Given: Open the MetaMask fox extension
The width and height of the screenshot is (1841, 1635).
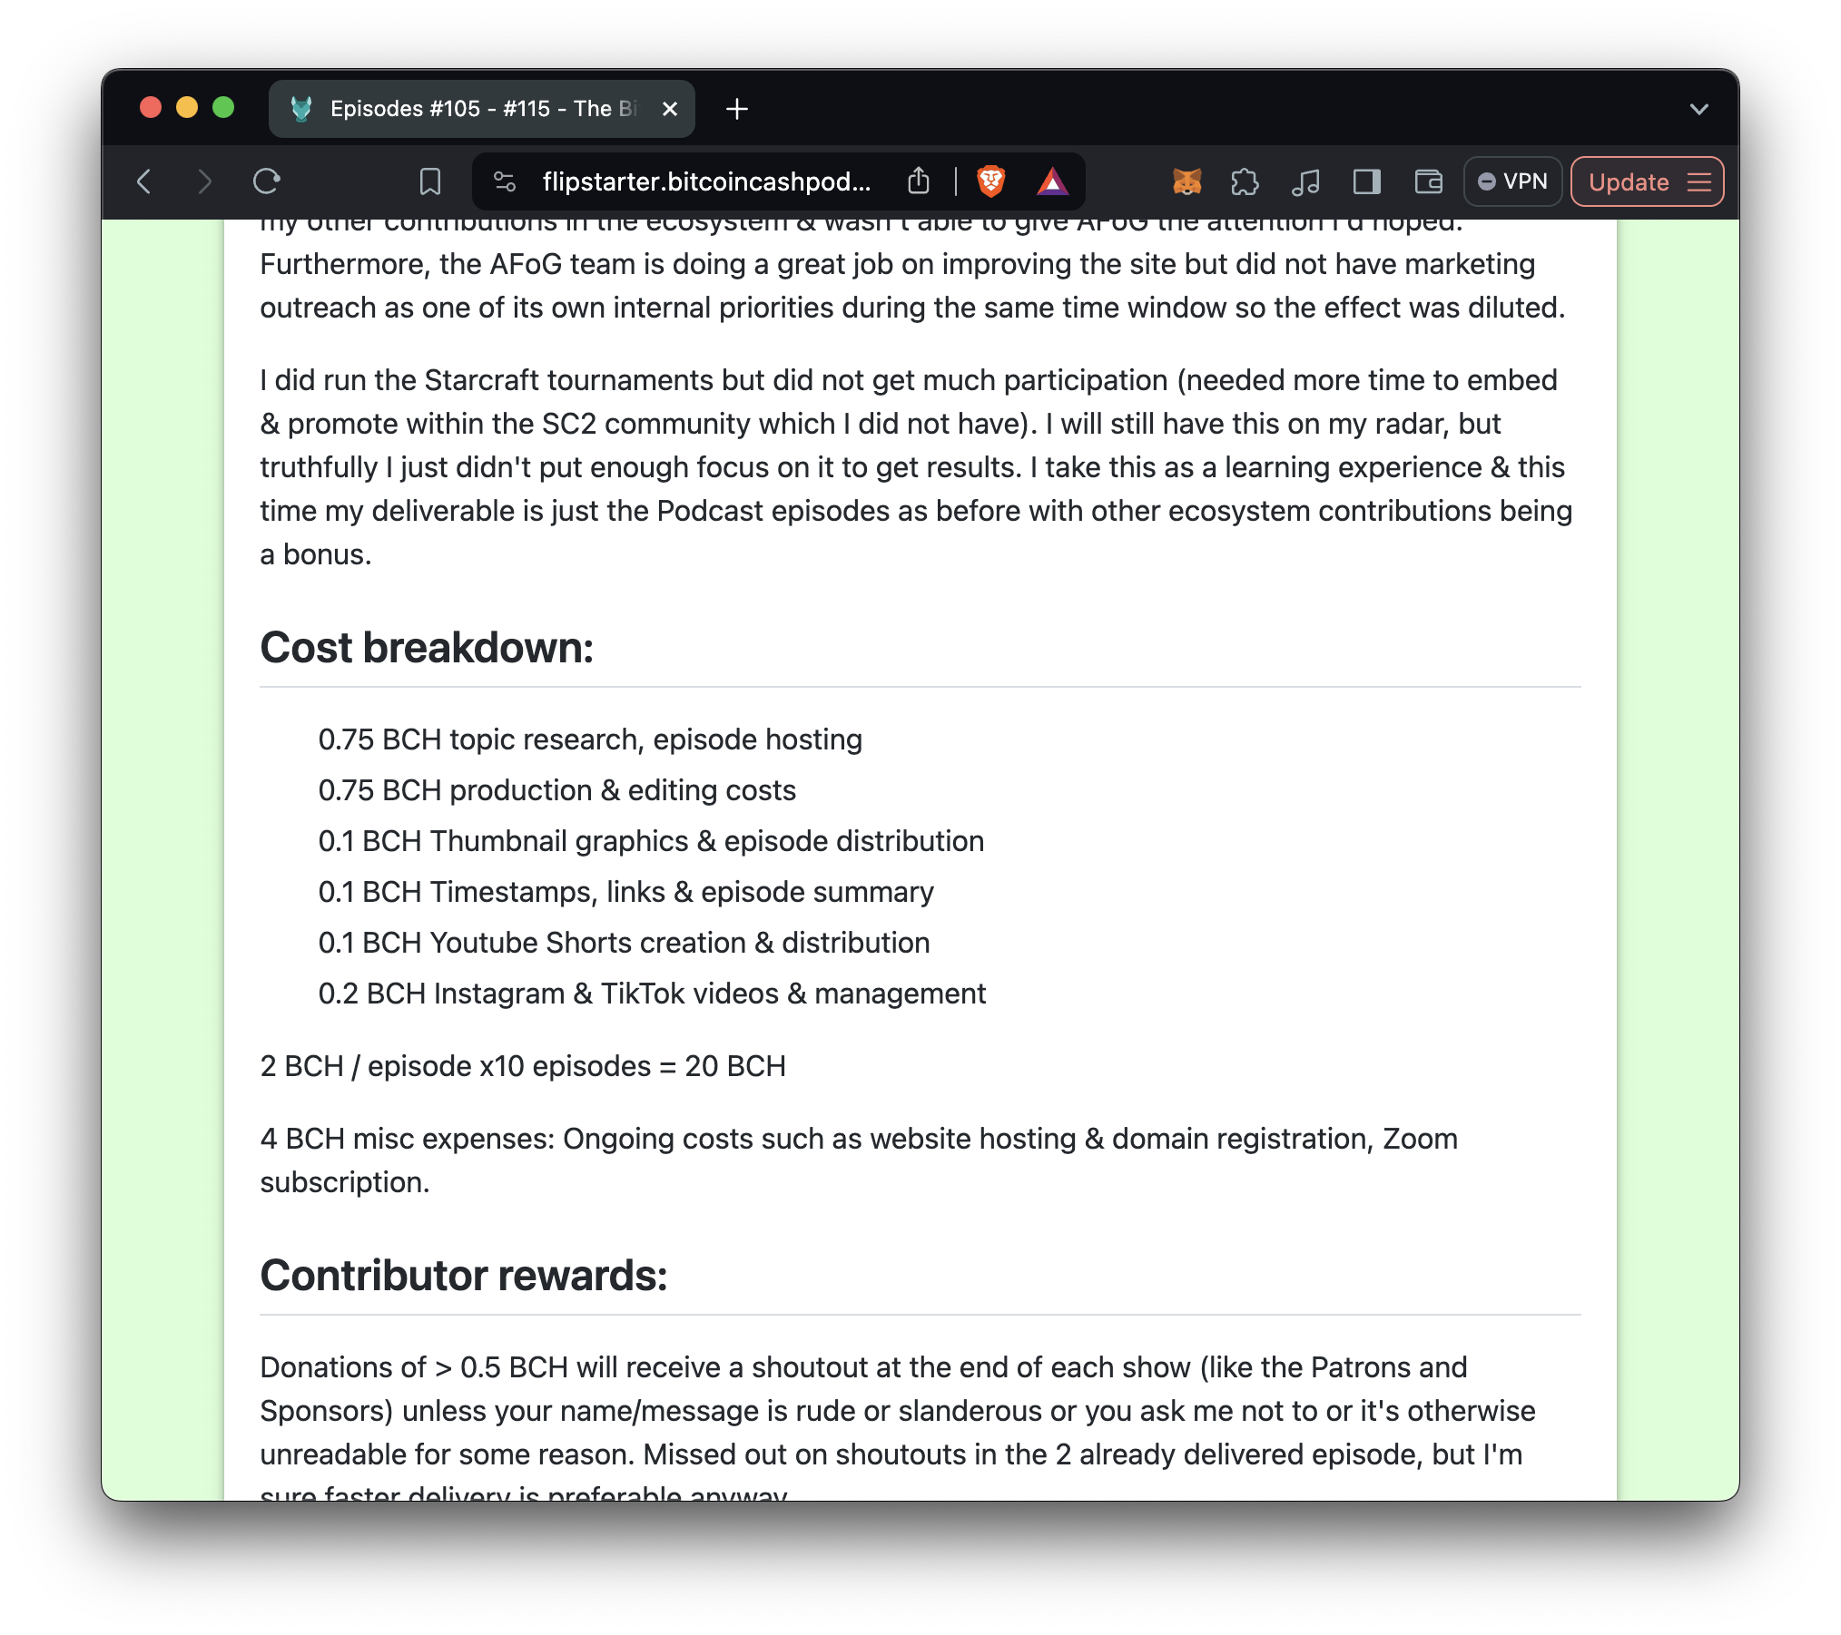Looking at the screenshot, I should (1186, 181).
